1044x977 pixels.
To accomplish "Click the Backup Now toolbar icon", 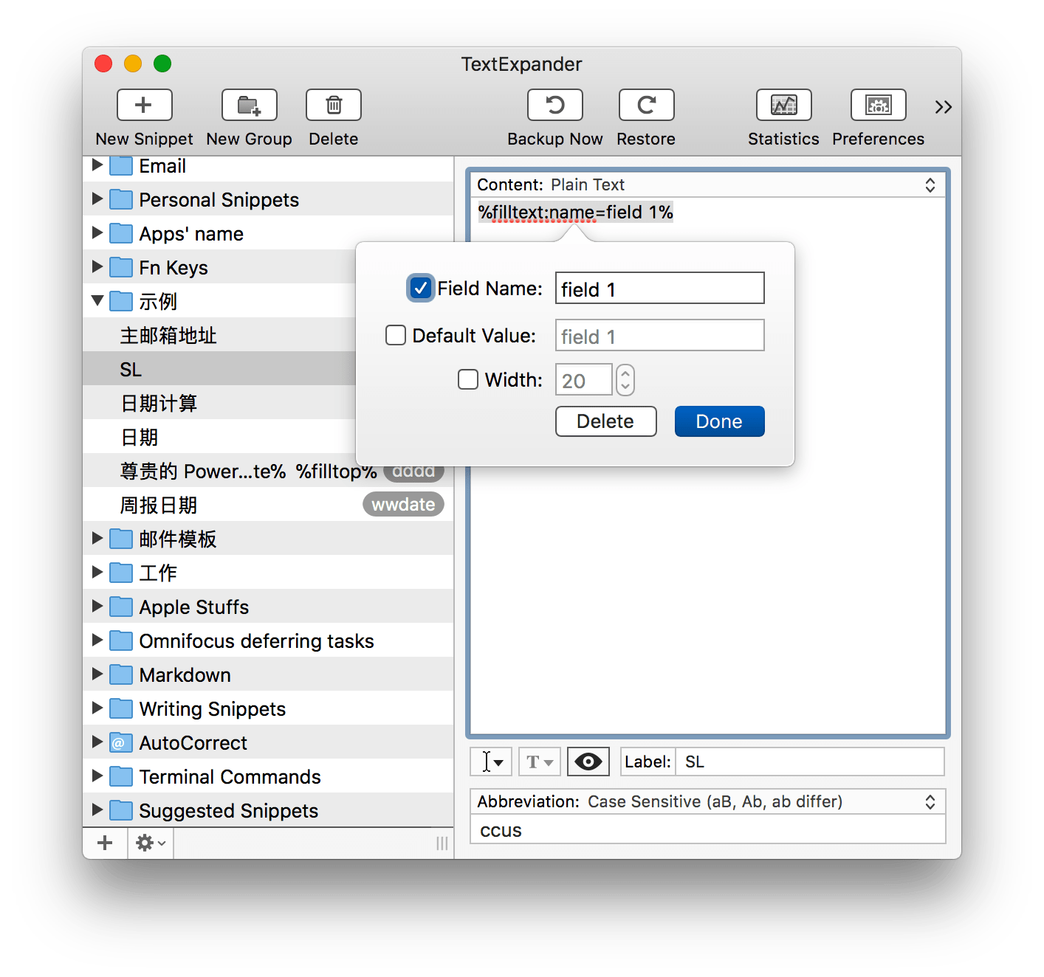I will pyautogui.click(x=554, y=105).
